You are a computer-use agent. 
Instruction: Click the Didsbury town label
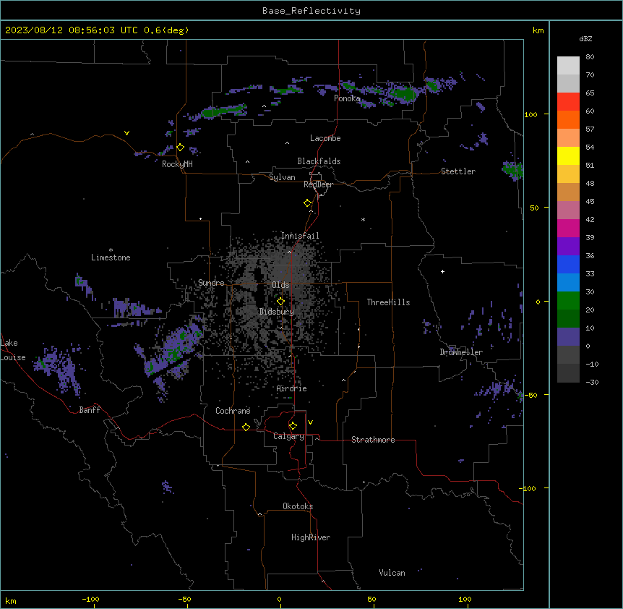[x=277, y=312]
